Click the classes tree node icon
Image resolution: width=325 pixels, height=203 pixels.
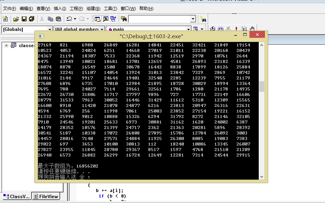pyautogui.click(x=13, y=45)
